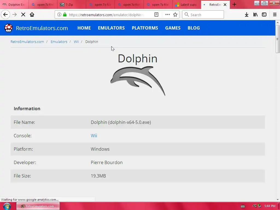Click file name 'Dolphin (dolphin-x64-5.0.exe)'
This screenshot has width=280, height=210.
click(121, 122)
